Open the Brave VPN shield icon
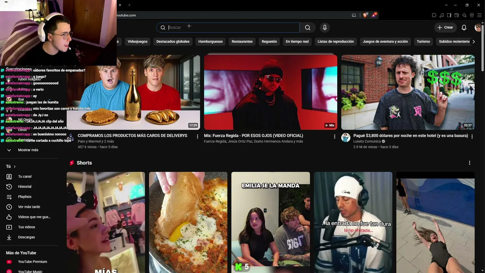The width and height of the screenshot is (485, 273). [472, 15]
